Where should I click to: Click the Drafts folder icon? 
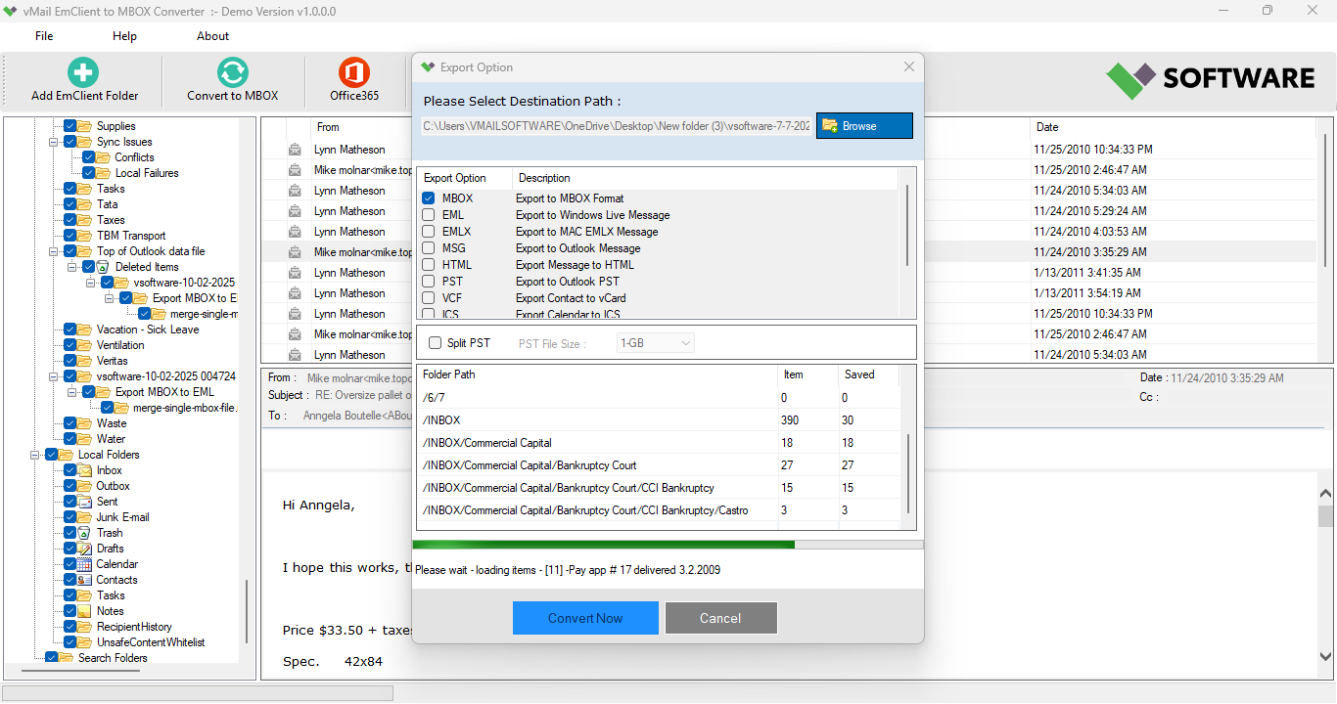tap(85, 549)
